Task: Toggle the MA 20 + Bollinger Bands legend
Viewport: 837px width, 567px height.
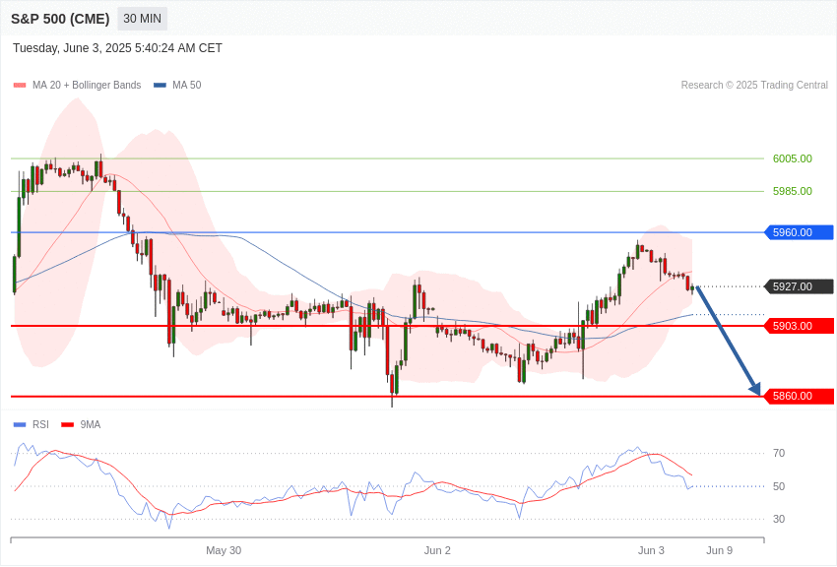Action: [78, 85]
